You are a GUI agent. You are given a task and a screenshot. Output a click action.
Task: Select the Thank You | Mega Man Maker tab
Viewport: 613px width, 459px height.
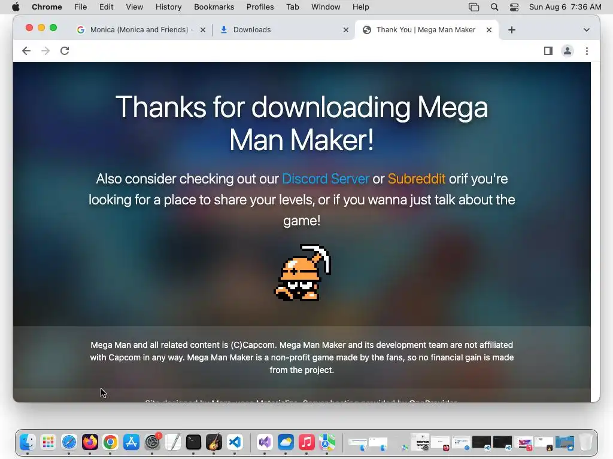426,30
